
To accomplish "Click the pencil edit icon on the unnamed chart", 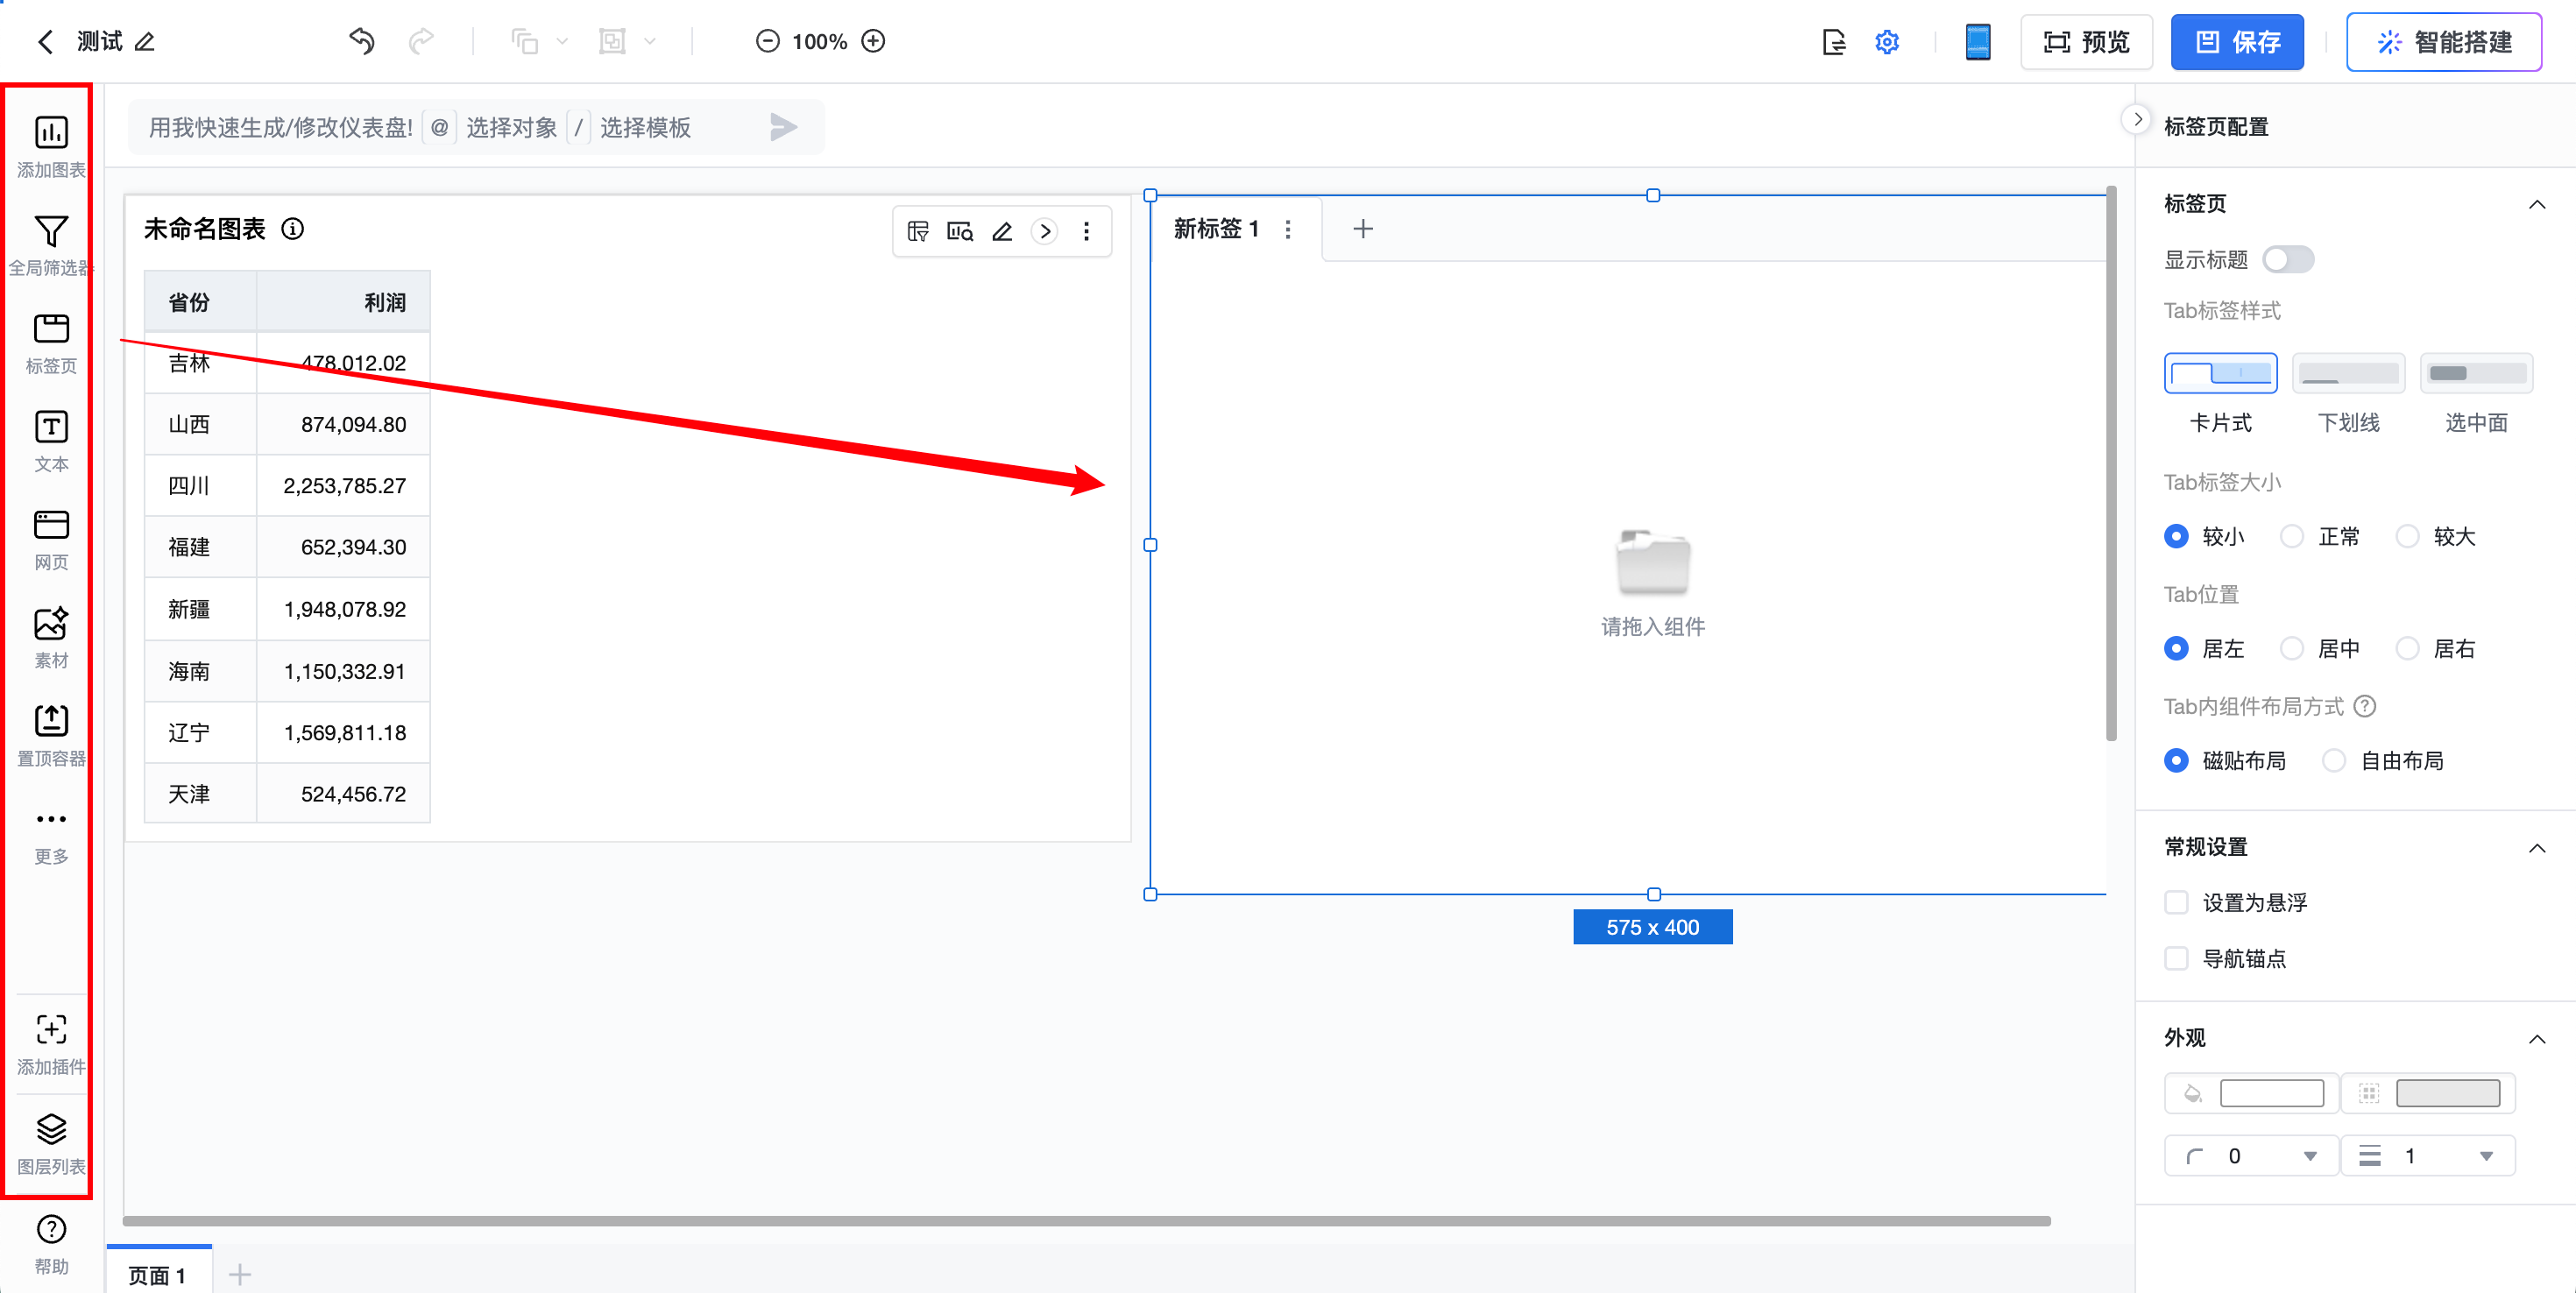I will coord(1002,232).
